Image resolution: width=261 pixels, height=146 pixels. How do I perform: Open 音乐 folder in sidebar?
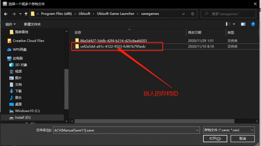[16, 98]
